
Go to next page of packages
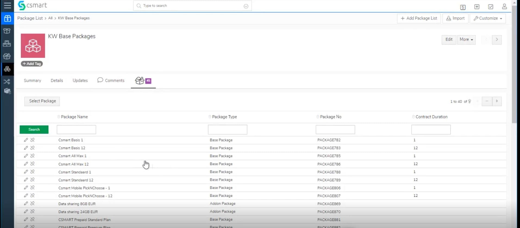[497, 101]
